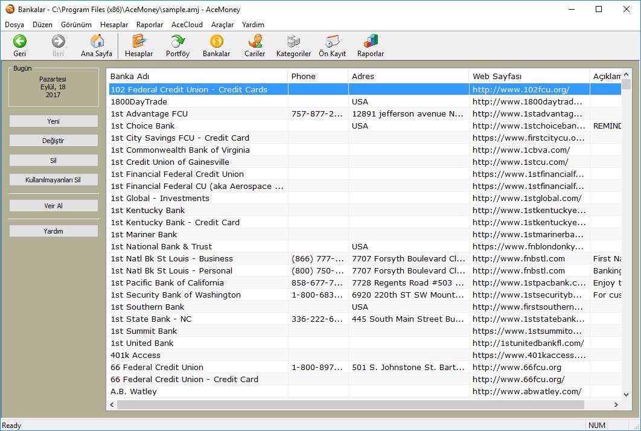This screenshot has height=431, width=641.
Task: Select 1st Global - Investments row
Action: click(x=365, y=198)
